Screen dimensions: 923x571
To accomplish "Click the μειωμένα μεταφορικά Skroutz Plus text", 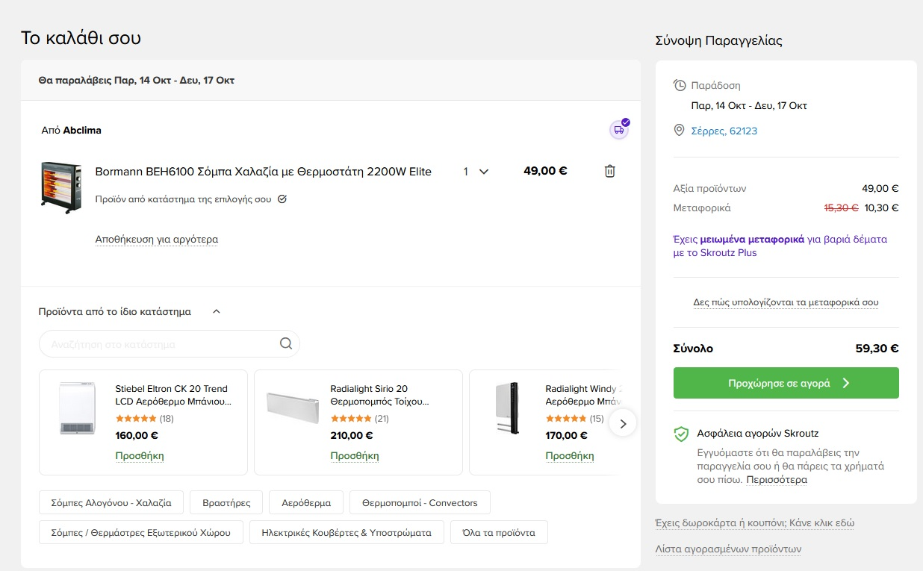I will tap(780, 246).
